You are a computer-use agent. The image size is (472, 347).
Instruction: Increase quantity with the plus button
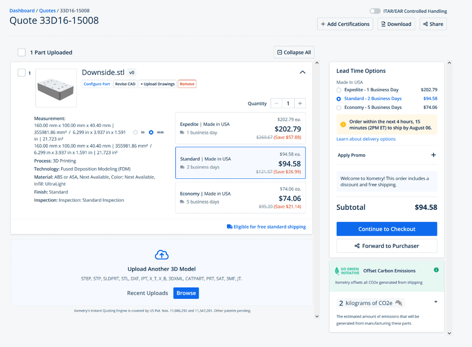point(300,104)
